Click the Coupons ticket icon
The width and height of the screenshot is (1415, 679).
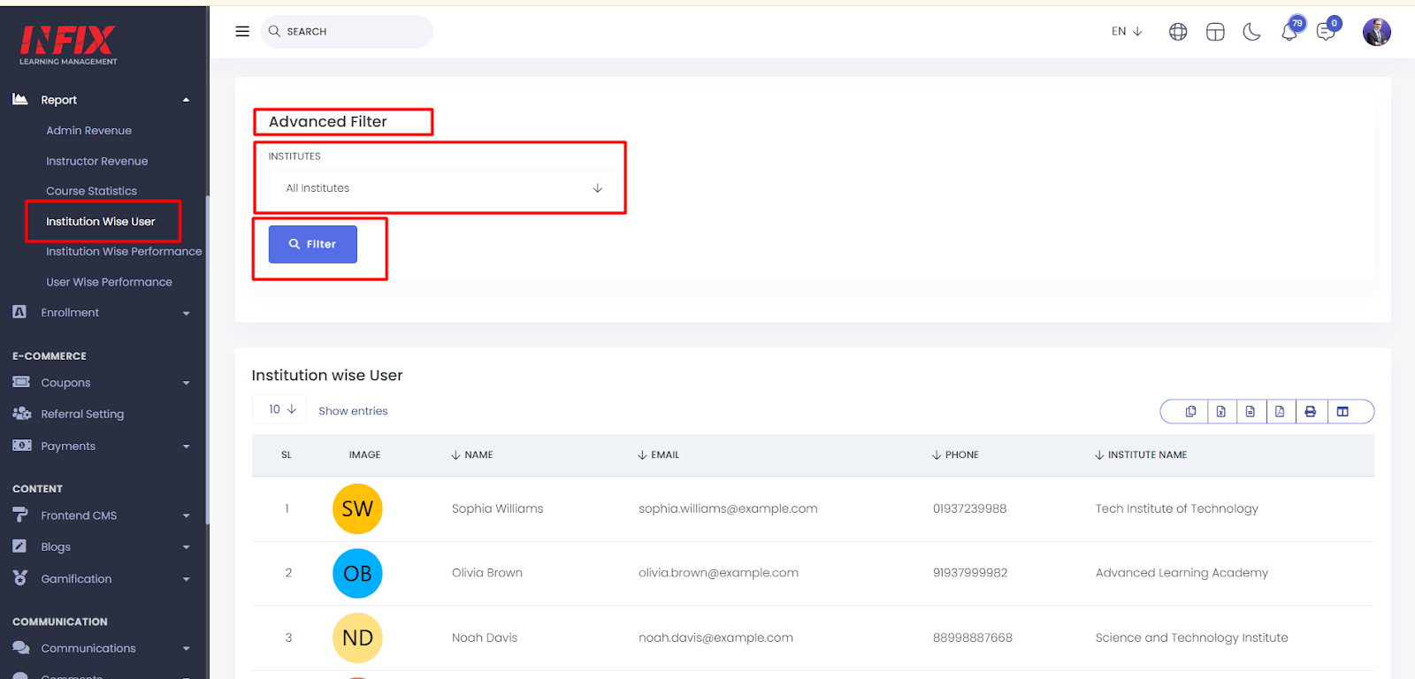coord(21,382)
